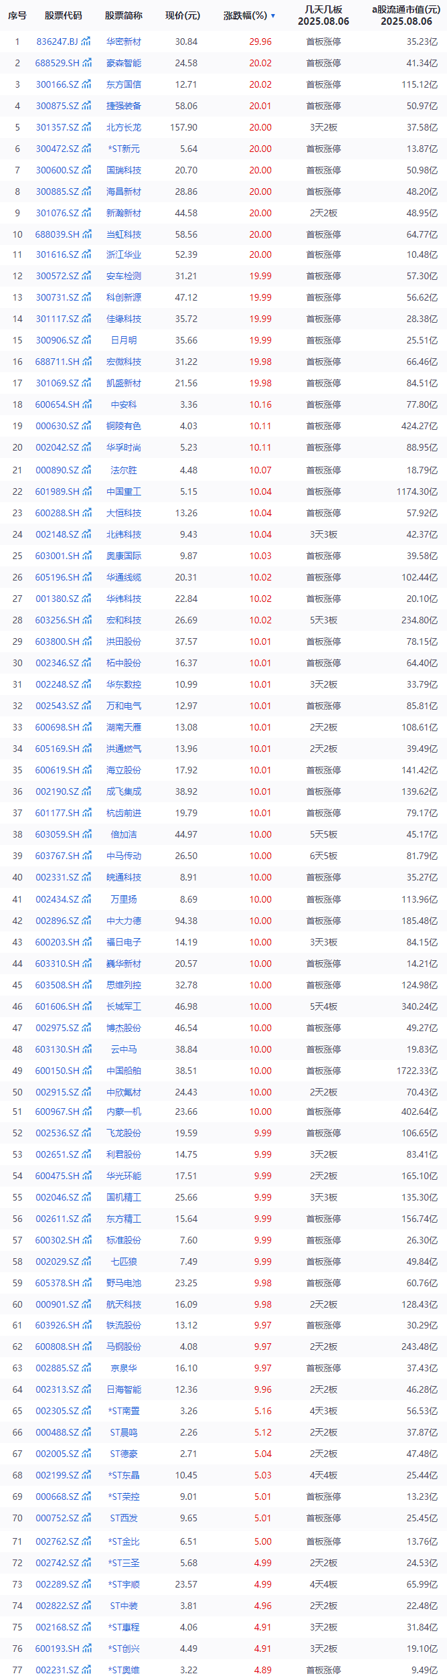
Task: Show chart via icon beside 300731.SZ
Action: 86,297
